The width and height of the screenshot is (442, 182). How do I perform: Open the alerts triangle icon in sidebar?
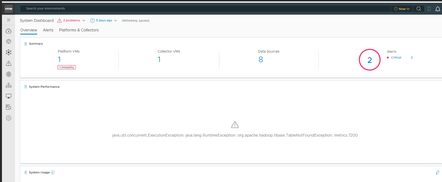coord(9,63)
